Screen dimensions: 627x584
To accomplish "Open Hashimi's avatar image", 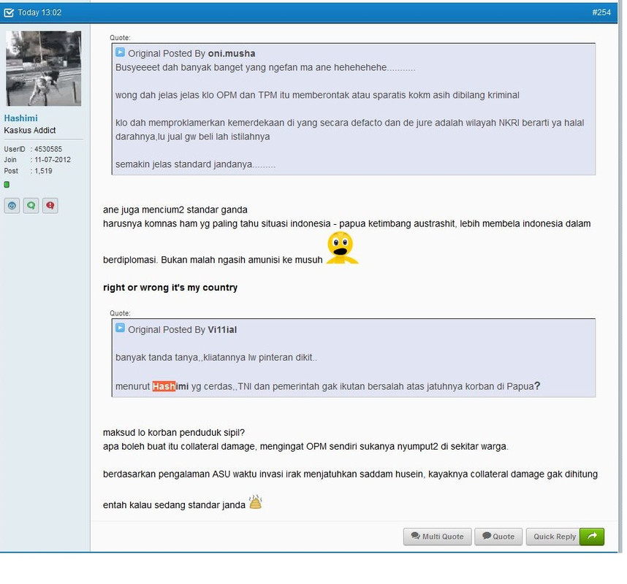I will tap(44, 69).
